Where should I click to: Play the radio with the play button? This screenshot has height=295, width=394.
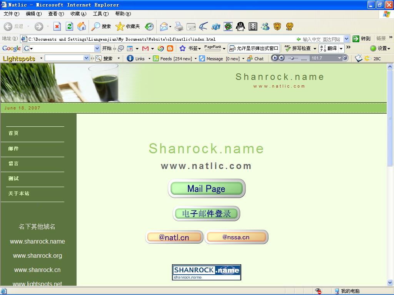[275, 58]
